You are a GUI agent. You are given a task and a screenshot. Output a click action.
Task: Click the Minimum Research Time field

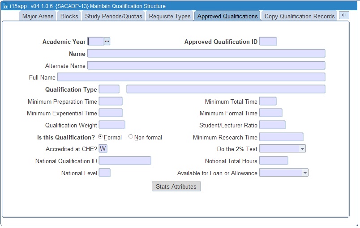(281, 137)
